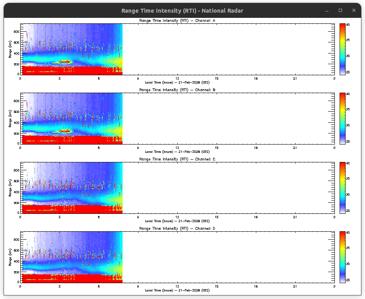Close the Range Time Intensity window
This screenshot has height=299, width=365.
pos(353,10)
